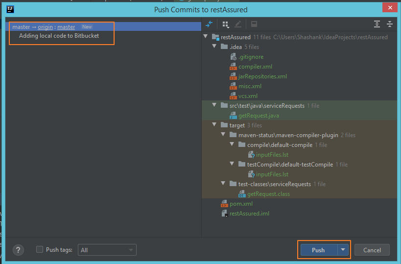The image size is (401, 264).
Task: Click the vcs.xml file icon
Action: point(233,96)
